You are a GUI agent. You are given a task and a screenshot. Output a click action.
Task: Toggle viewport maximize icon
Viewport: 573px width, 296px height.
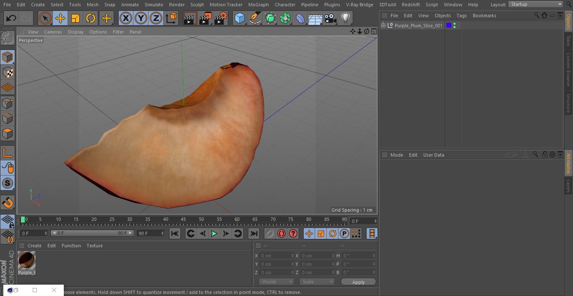tap(373, 31)
